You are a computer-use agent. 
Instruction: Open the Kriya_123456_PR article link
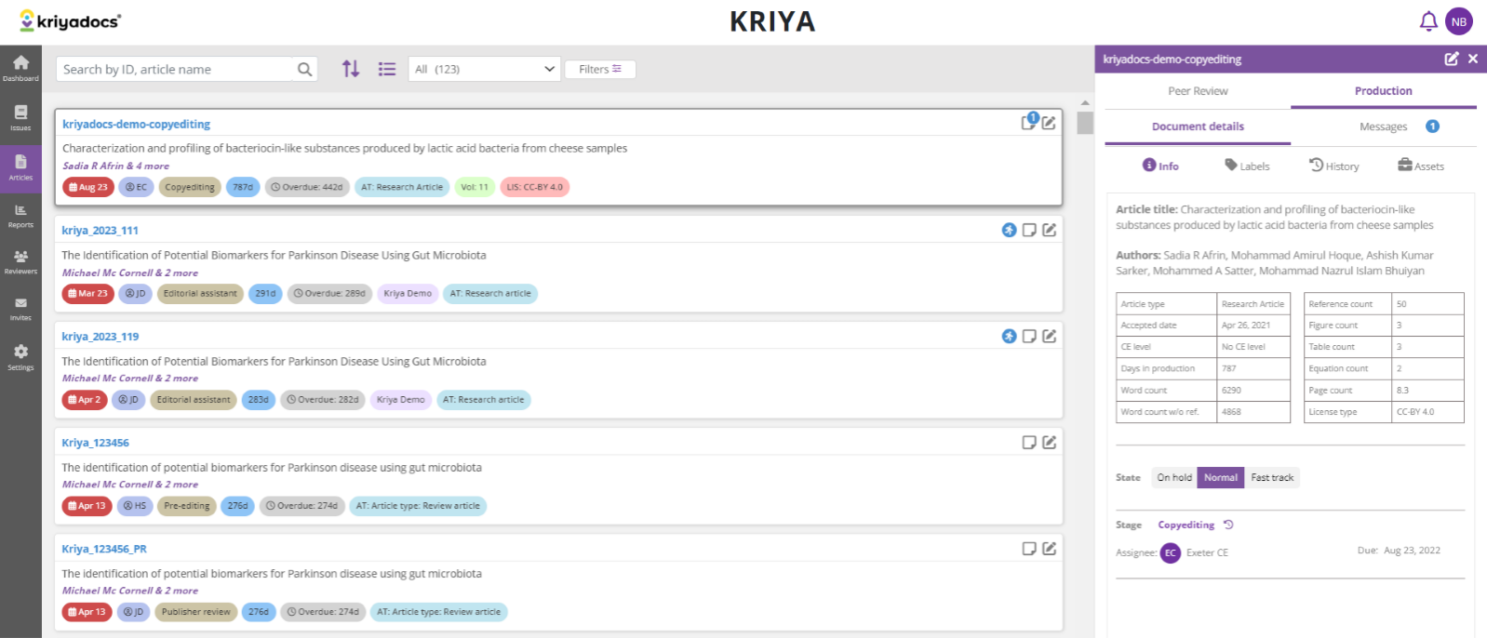click(104, 549)
